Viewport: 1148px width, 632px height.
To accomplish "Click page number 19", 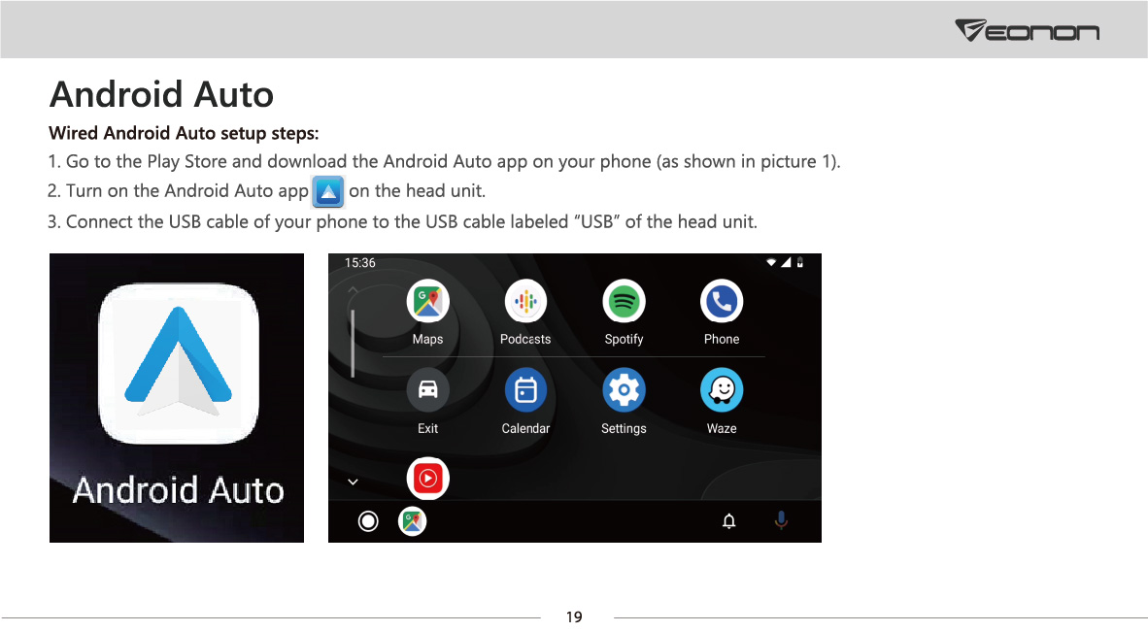I will (574, 617).
